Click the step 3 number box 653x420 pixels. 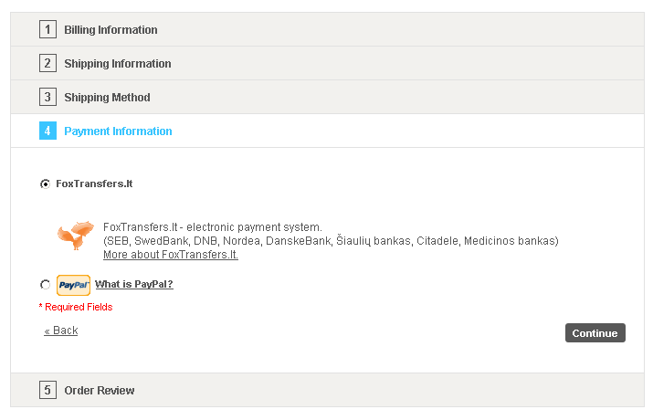[47, 97]
